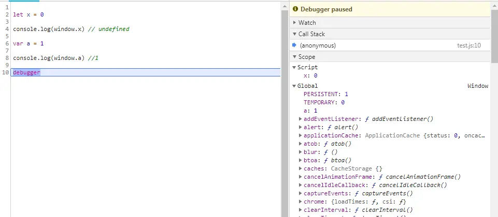Expand the caches CacheStorage entry
The image size is (498, 217).
pos(301,168)
